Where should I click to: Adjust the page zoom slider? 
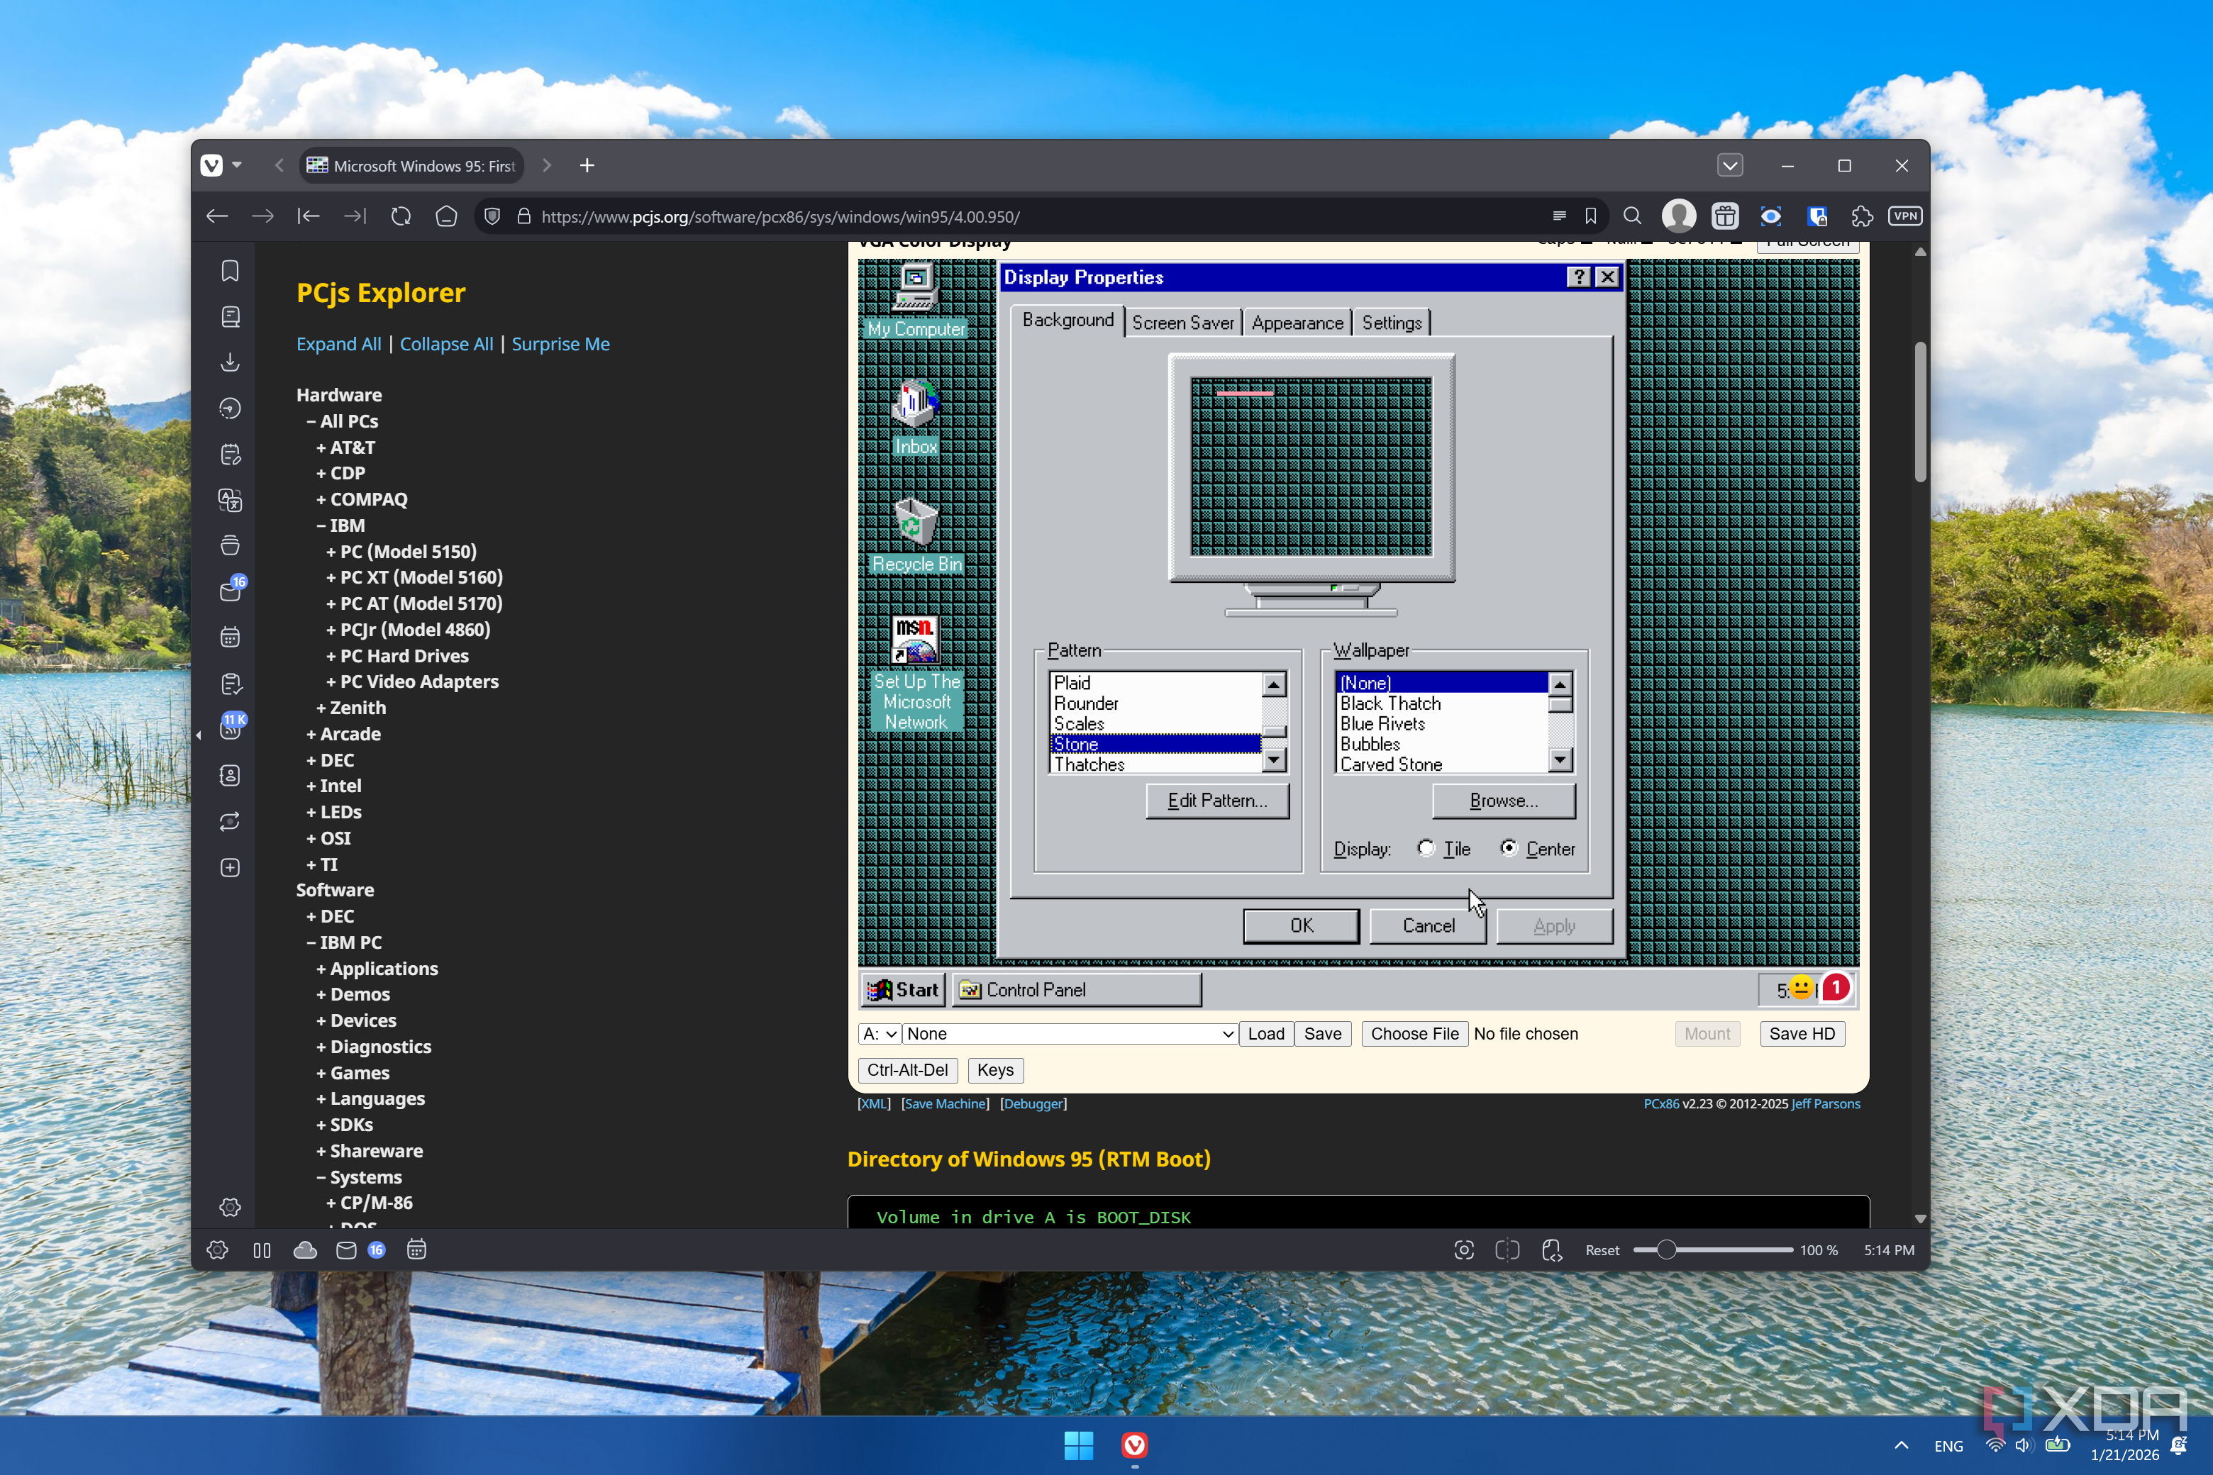[1666, 1250]
